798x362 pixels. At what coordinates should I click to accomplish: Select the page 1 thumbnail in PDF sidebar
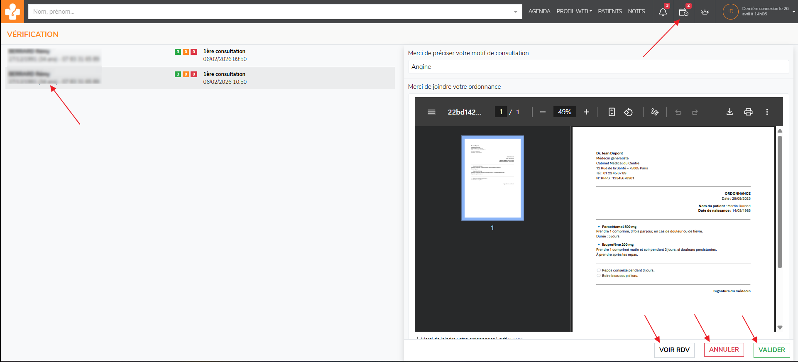492,178
